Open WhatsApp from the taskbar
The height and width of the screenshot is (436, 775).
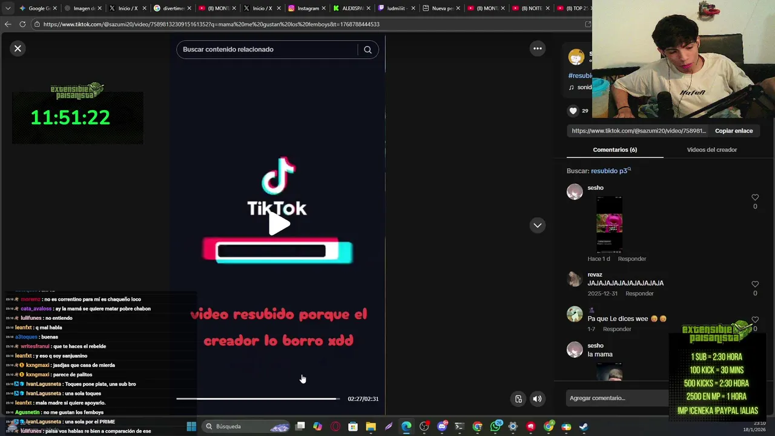(x=495, y=426)
